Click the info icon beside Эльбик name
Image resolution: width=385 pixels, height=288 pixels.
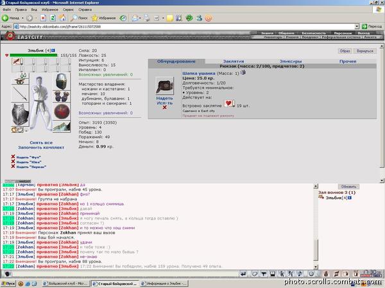tap(53, 51)
